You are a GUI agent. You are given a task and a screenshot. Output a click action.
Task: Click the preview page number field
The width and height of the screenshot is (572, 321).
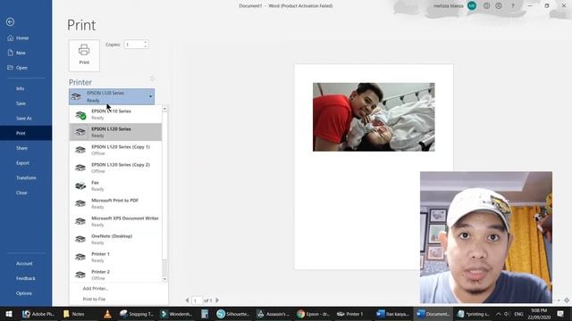coord(197,300)
